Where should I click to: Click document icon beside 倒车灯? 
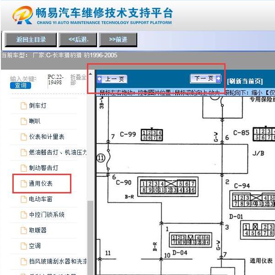point(24,106)
